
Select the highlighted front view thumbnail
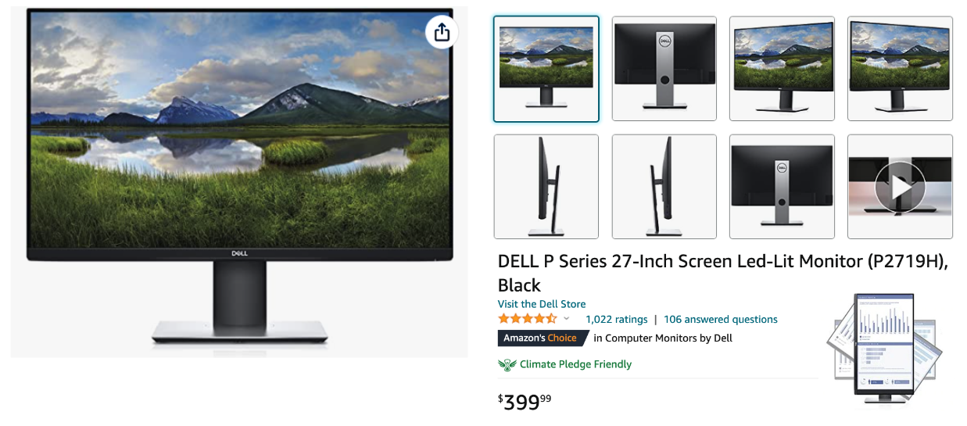pos(546,69)
